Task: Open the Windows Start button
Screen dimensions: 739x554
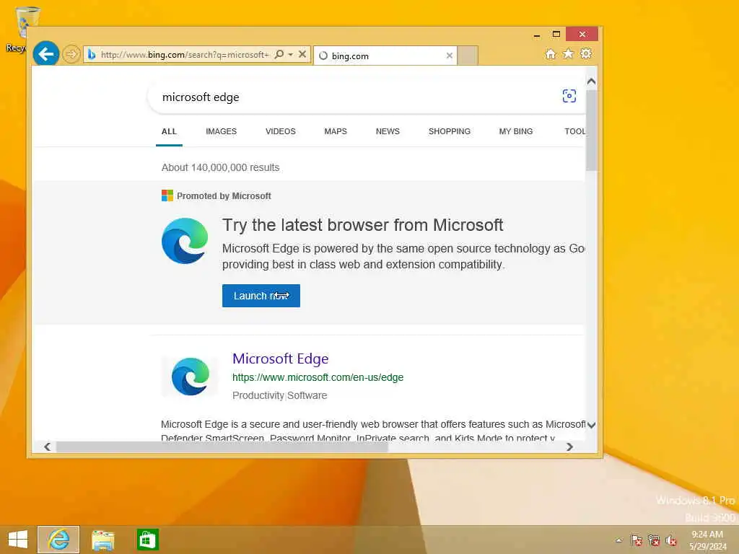Action: coord(18,540)
